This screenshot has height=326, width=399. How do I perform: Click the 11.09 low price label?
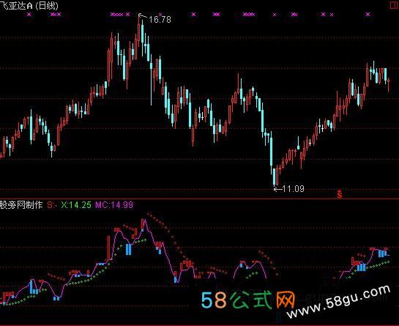(293, 189)
